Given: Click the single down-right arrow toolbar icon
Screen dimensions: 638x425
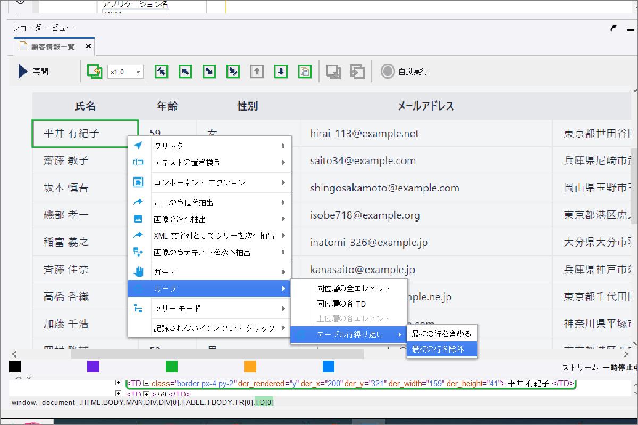Looking at the screenshot, I should (x=209, y=71).
